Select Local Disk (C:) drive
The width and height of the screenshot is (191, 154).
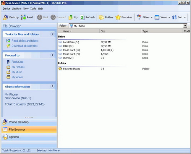click(71, 42)
